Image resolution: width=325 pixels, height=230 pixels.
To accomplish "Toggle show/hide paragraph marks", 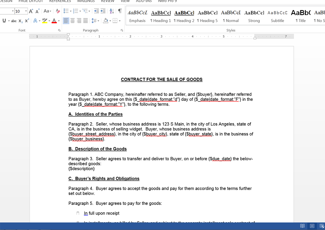I will pos(120,11).
